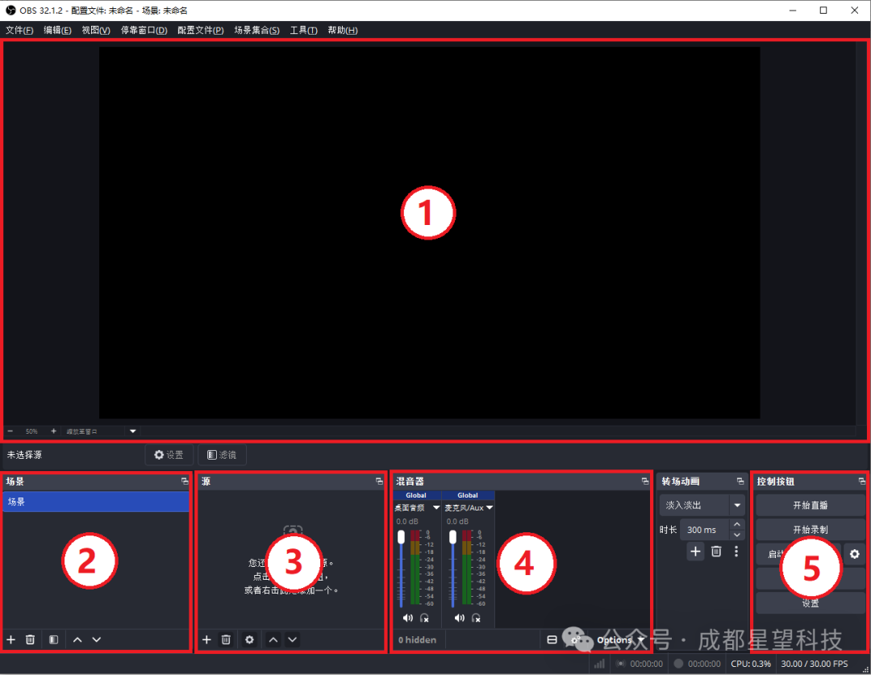Click the 设置 button next to 未选择源
This screenshot has height=675, width=871.
(x=169, y=455)
